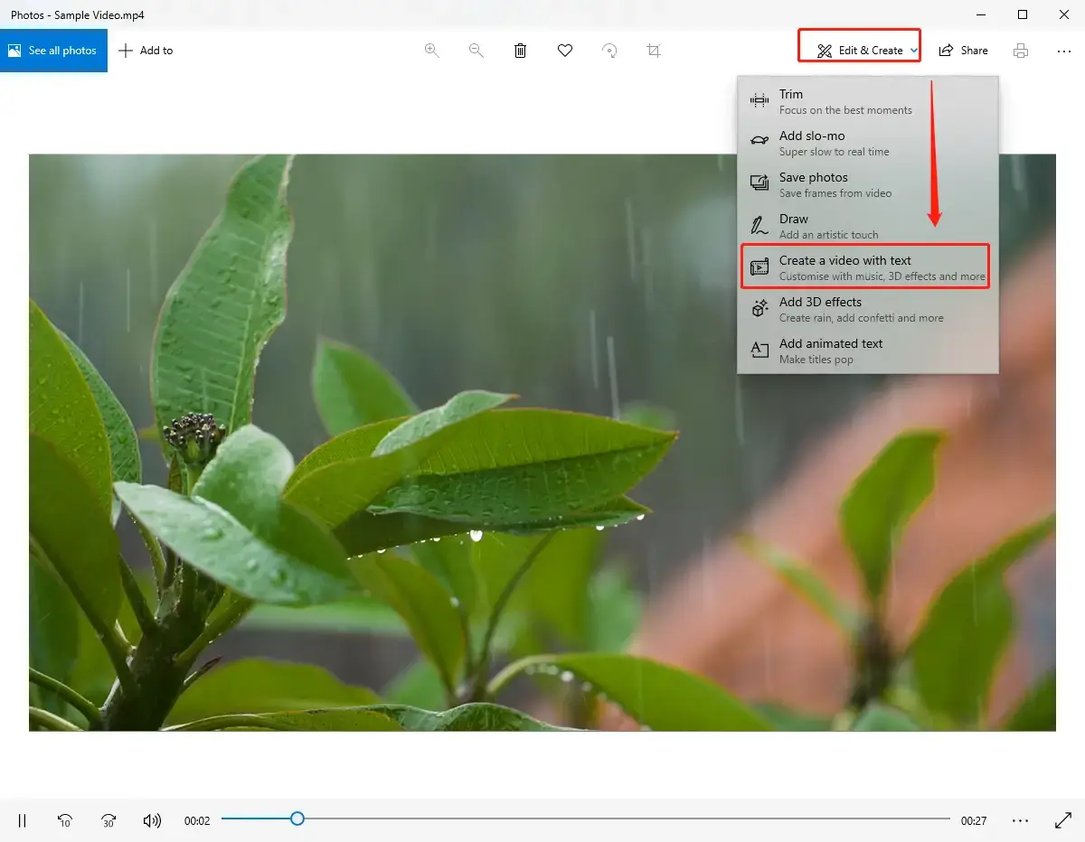Click the zoom in magnifier icon
The height and width of the screenshot is (842, 1085).
[x=432, y=51]
